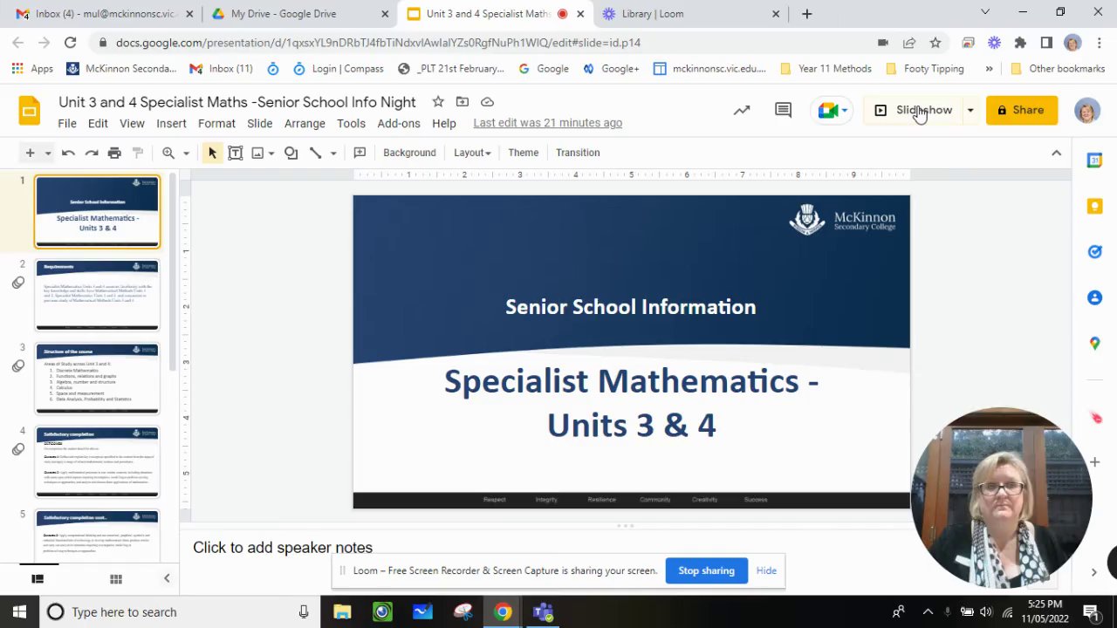Open the Layout dropdown
This screenshot has width=1117, height=628.
coord(472,153)
